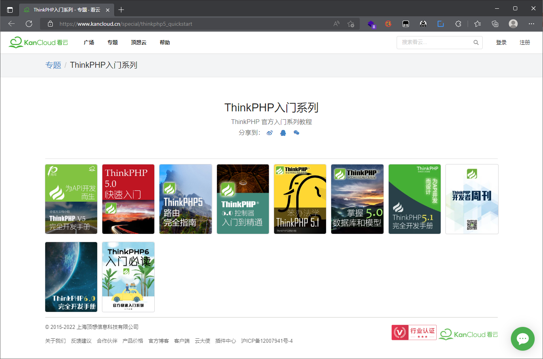Click the 行业认证 certification badge

[414, 332]
